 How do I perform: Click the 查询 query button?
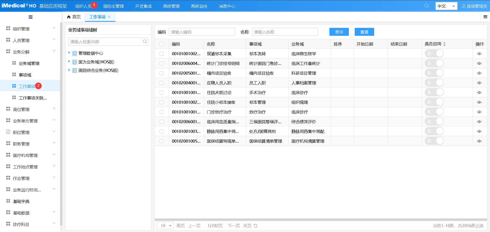pos(339,32)
